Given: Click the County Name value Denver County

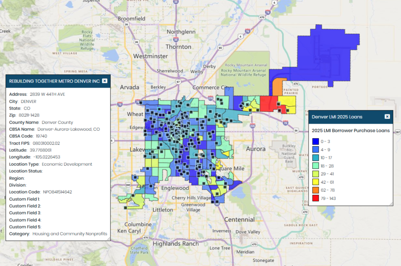Looking at the screenshot, I should coord(57,122).
